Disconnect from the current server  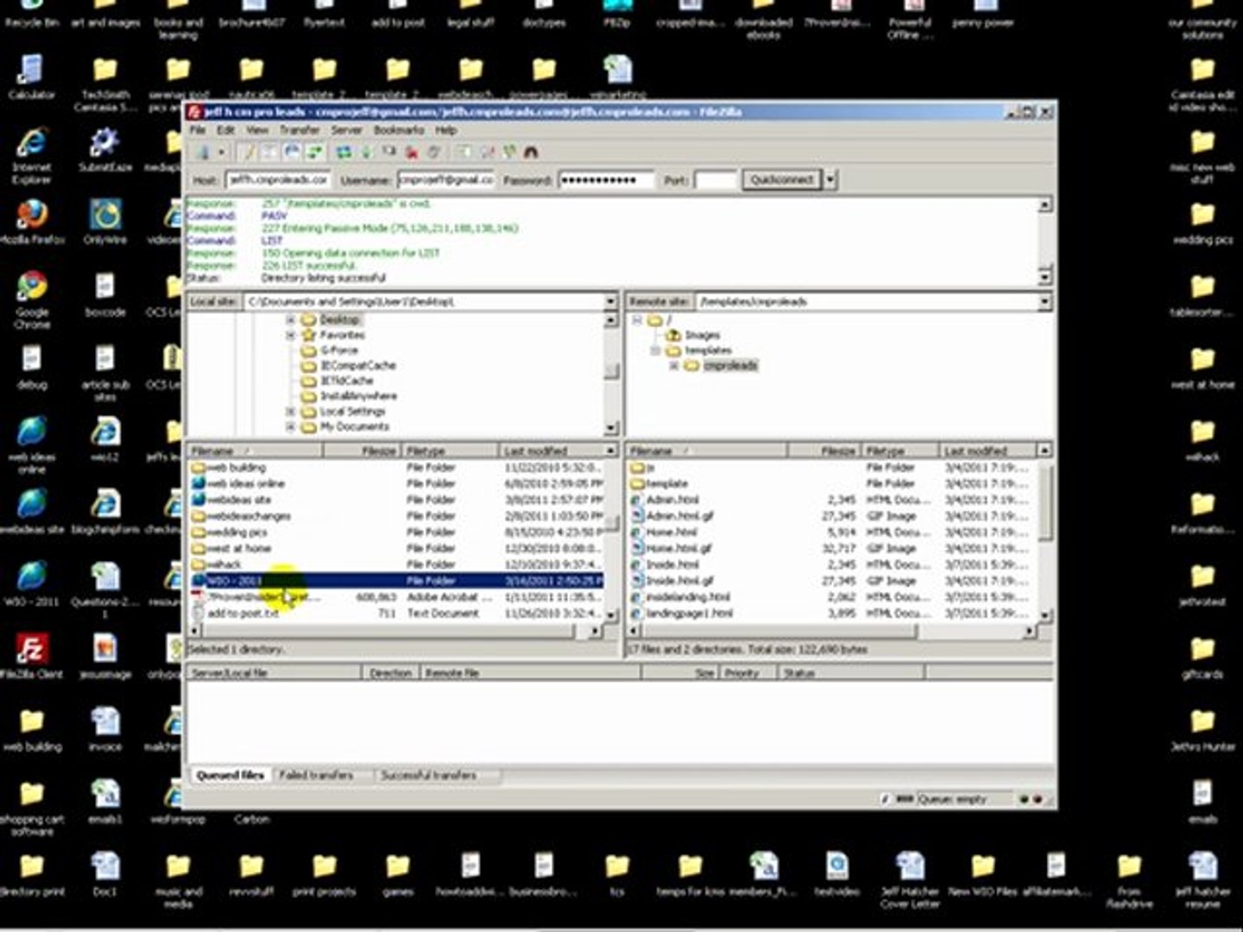(411, 153)
